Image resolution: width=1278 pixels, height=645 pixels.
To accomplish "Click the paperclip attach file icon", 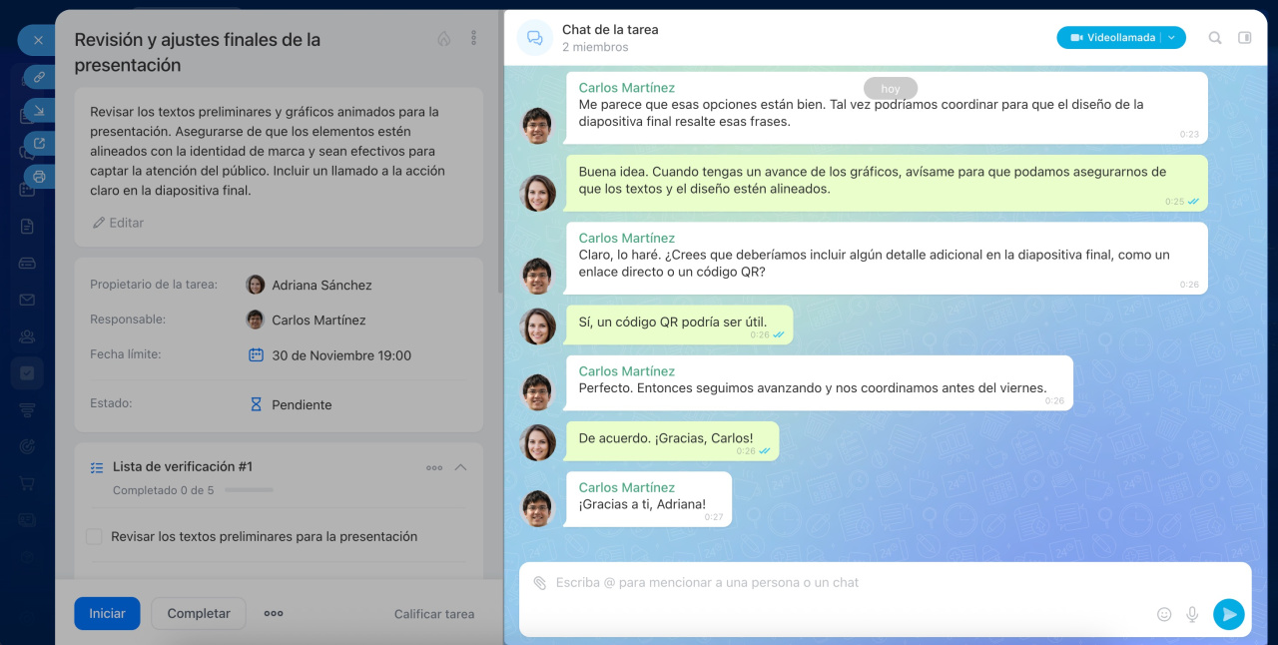I will point(539,583).
